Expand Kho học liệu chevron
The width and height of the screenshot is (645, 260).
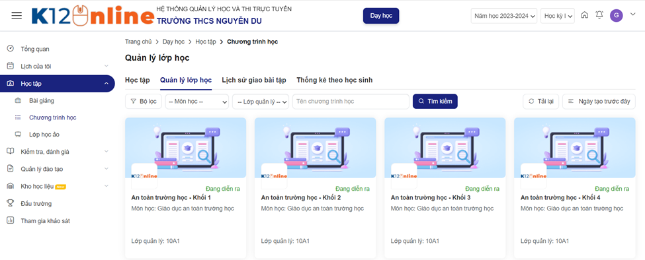[x=106, y=186]
